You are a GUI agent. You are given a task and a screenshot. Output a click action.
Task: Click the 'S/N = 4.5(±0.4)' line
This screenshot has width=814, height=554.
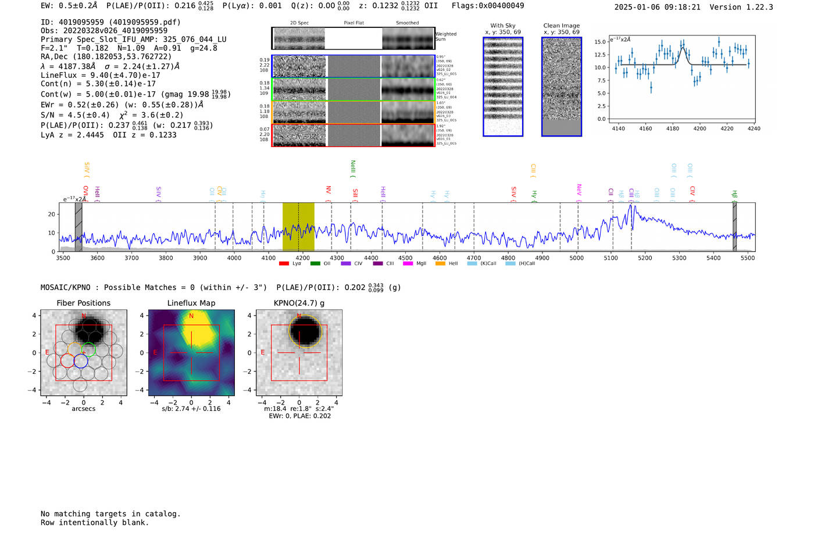75,115
